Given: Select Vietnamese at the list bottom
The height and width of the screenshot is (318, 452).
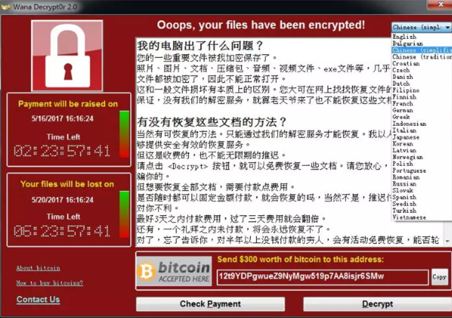Looking at the screenshot, I should click(x=409, y=217).
